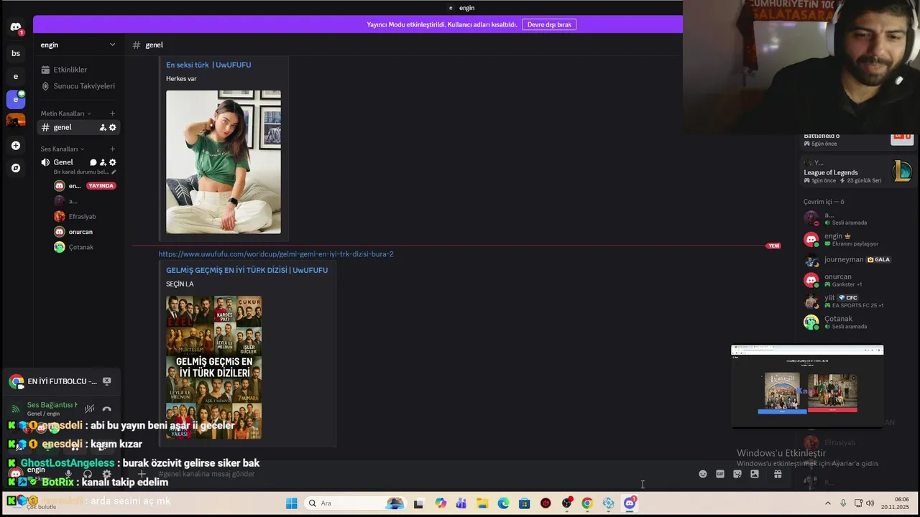Stop sharing 'EN İYİ FUTBOLCU' screen stream
The width and height of the screenshot is (920, 517).
pyautogui.click(x=107, y=381)
